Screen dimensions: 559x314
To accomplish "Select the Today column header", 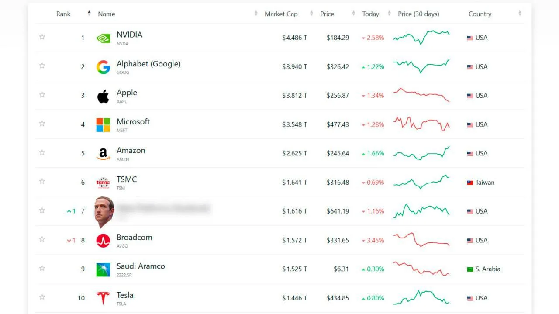I will 370,14.
